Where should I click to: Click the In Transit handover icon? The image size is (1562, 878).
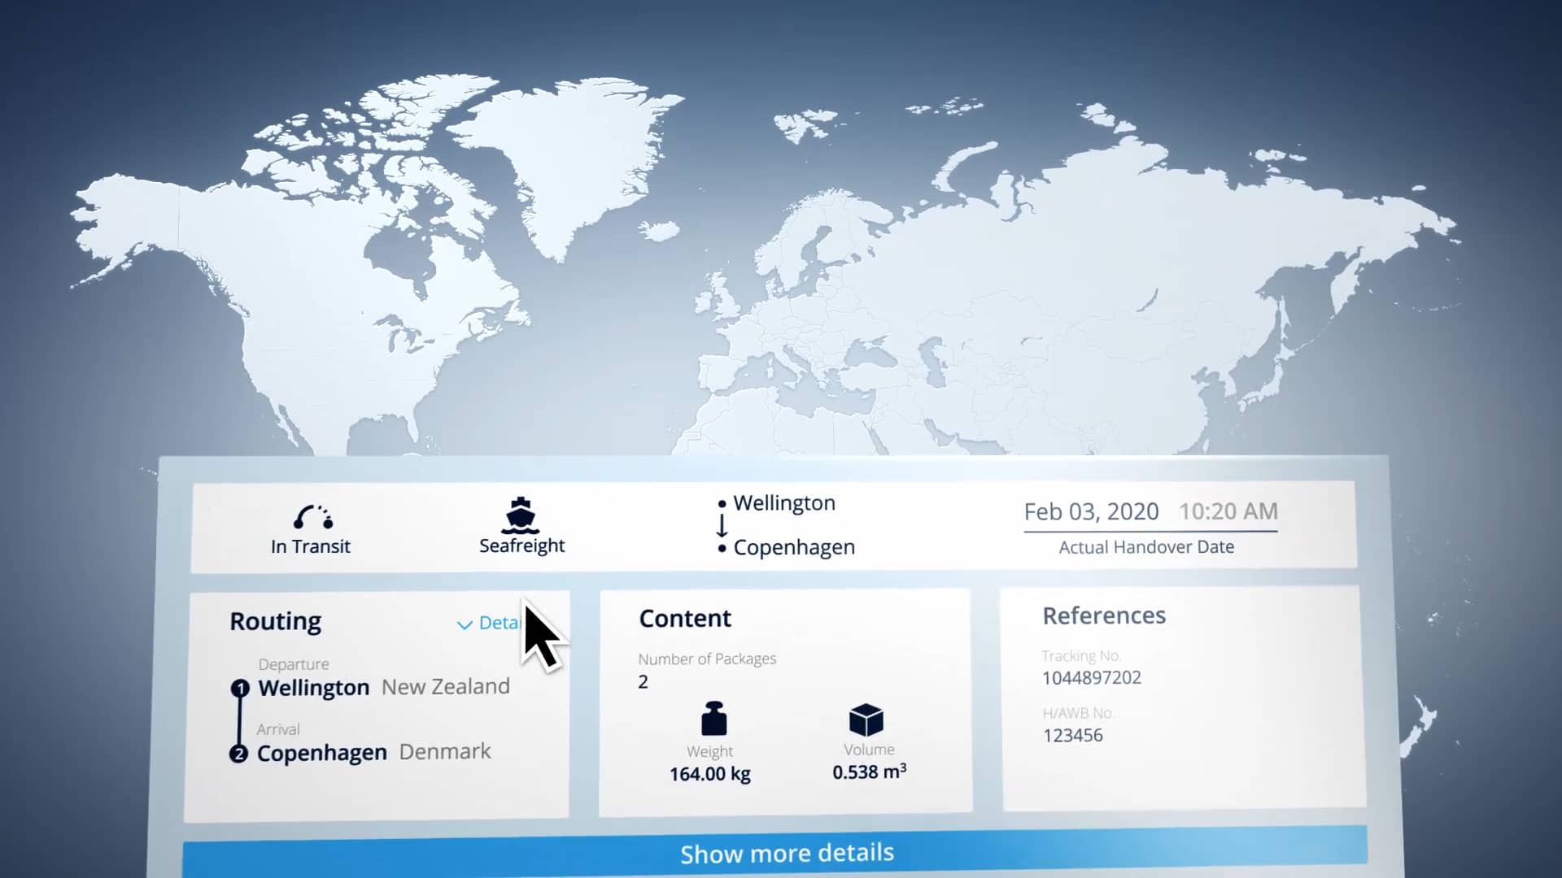tap(312, 515)
